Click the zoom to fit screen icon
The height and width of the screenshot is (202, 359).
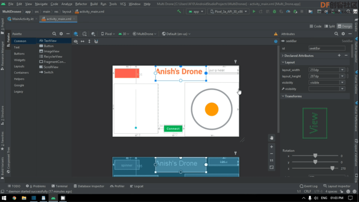(x=272, y=167)
